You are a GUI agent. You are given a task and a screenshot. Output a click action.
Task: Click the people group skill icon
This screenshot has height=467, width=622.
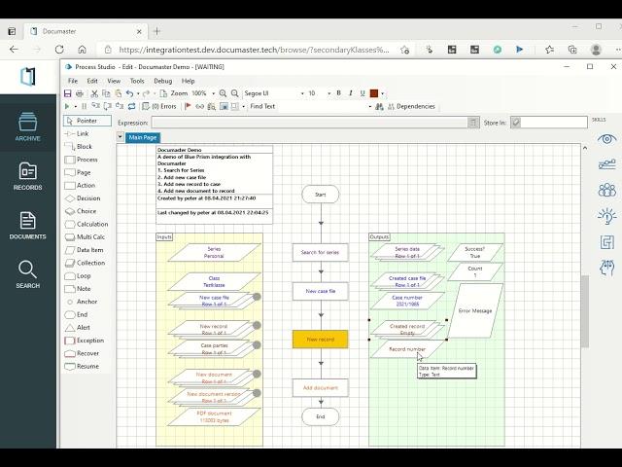click(x=606, y=191)
